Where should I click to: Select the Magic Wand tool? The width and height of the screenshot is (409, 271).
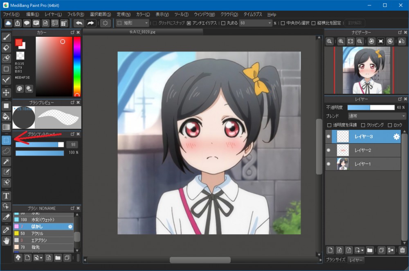(x=6, y=161)
